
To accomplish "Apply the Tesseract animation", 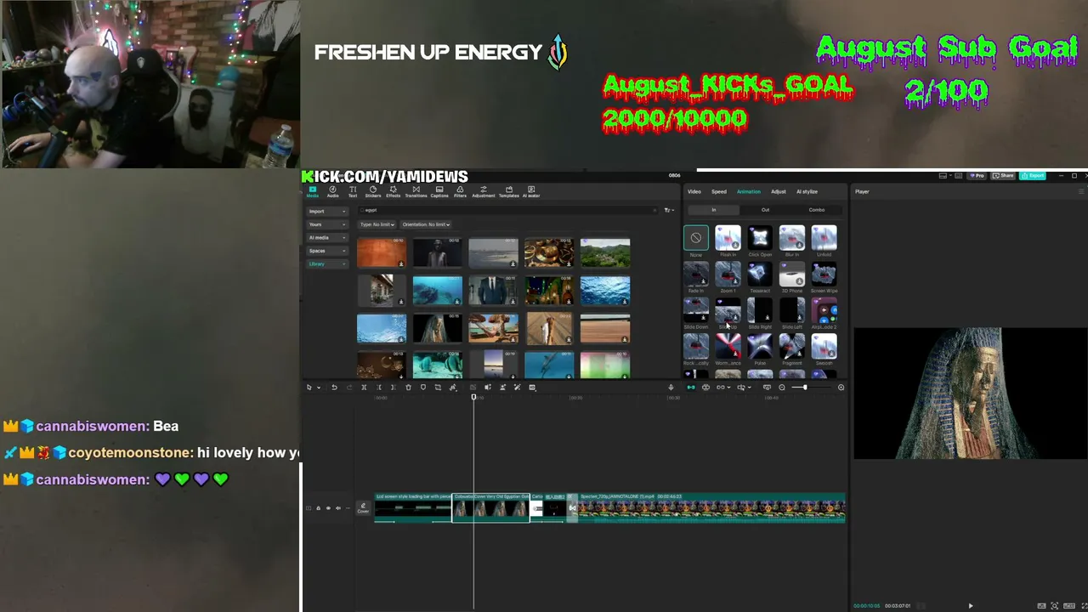I will (x=760, y=277).
